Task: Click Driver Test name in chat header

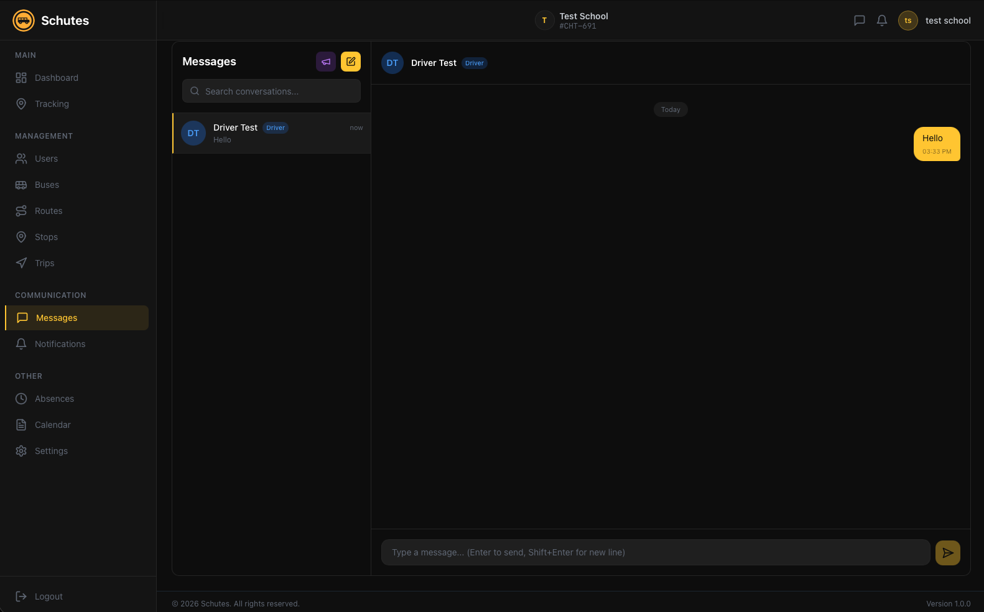Action: [434, 63]
